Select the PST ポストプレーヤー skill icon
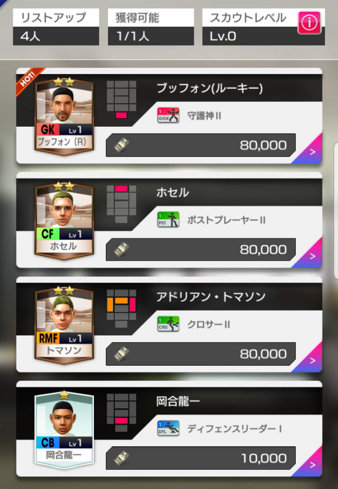The image size is (338, 489). 168,220
